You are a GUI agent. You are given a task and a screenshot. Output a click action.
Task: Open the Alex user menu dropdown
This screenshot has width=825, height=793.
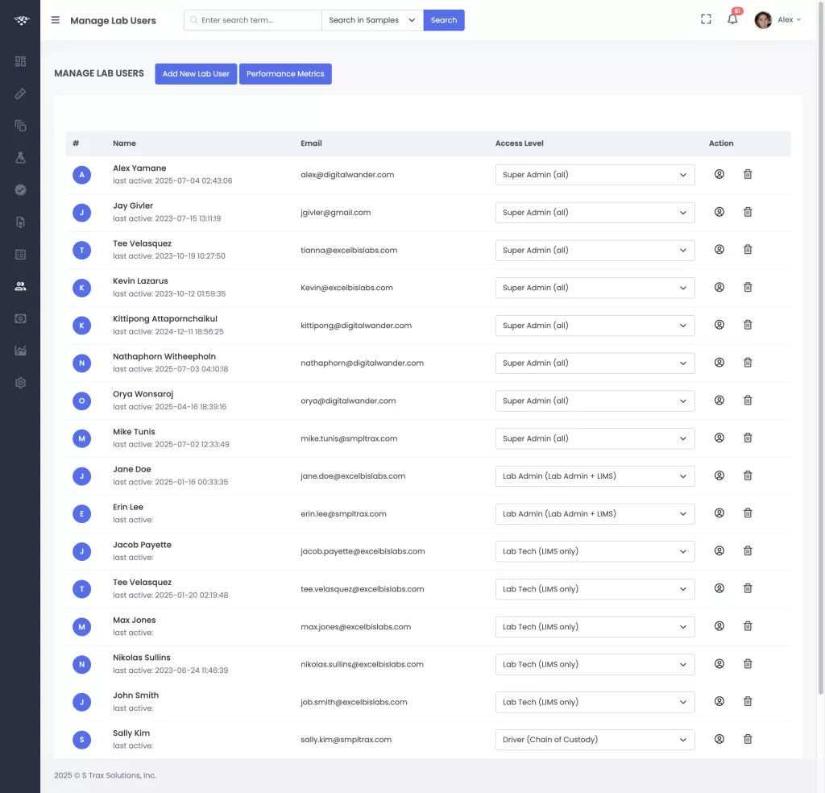tap(790, 19)
